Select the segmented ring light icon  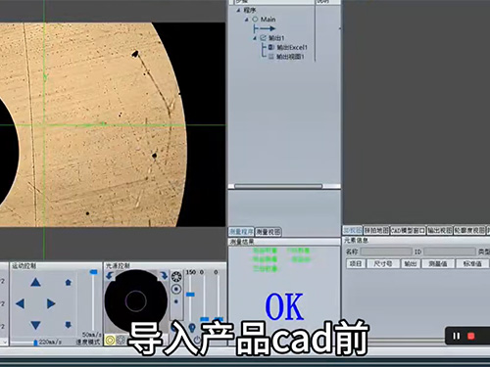pyautogui.click(x=176, y=277)
